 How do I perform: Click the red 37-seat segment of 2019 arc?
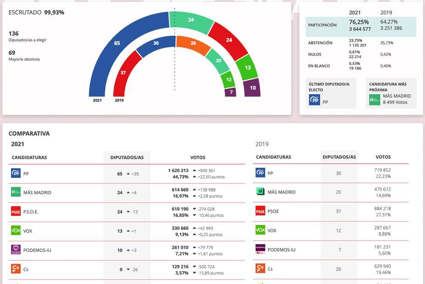122,72
